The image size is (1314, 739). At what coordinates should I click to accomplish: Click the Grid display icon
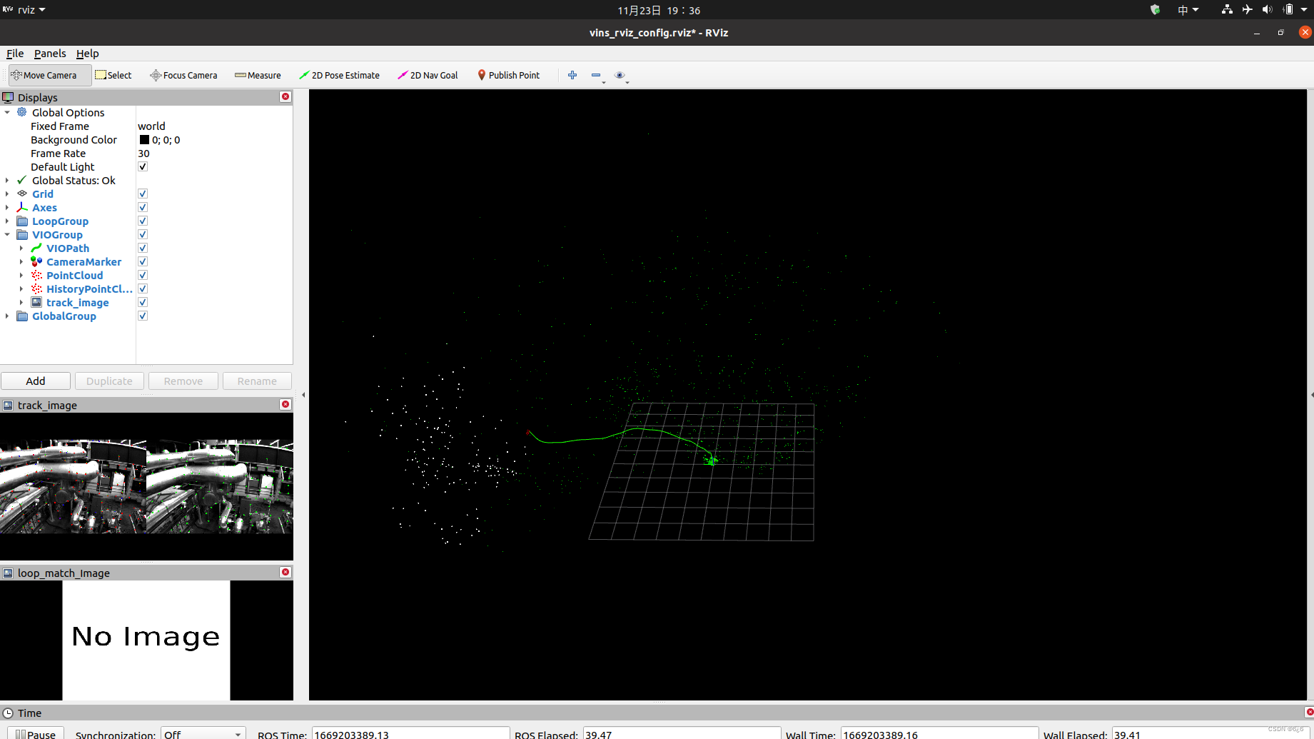(22, 193)
